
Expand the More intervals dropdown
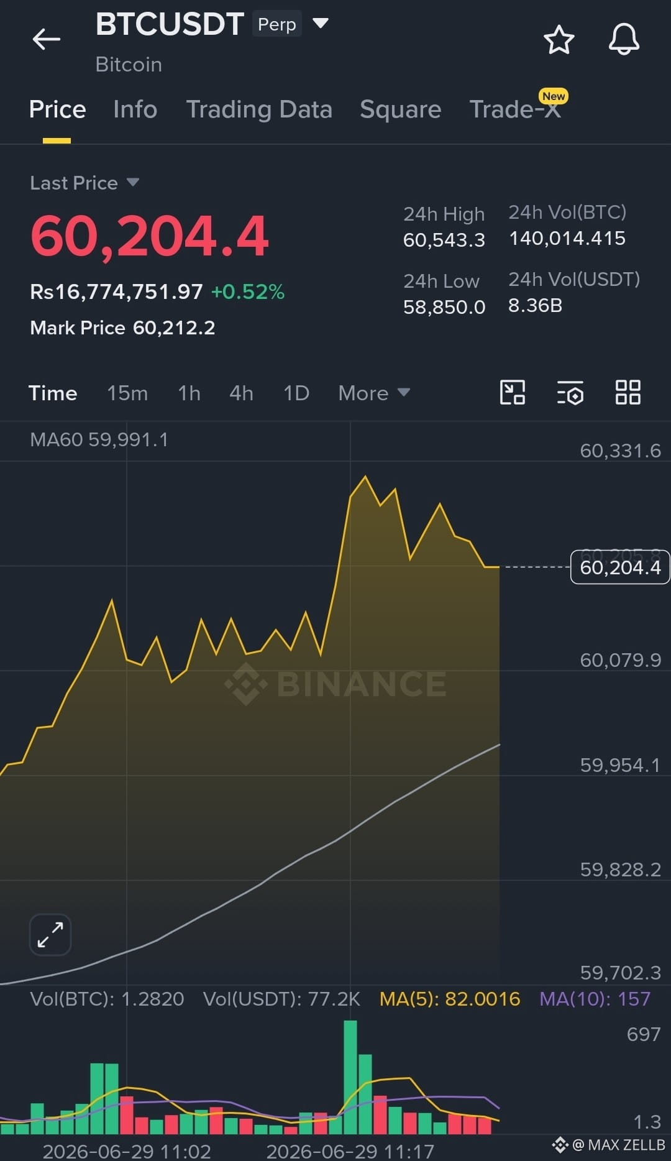pos(374,393)
